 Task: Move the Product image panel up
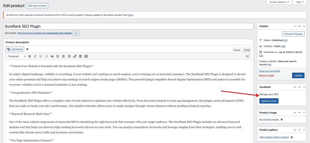click(295, 113)
